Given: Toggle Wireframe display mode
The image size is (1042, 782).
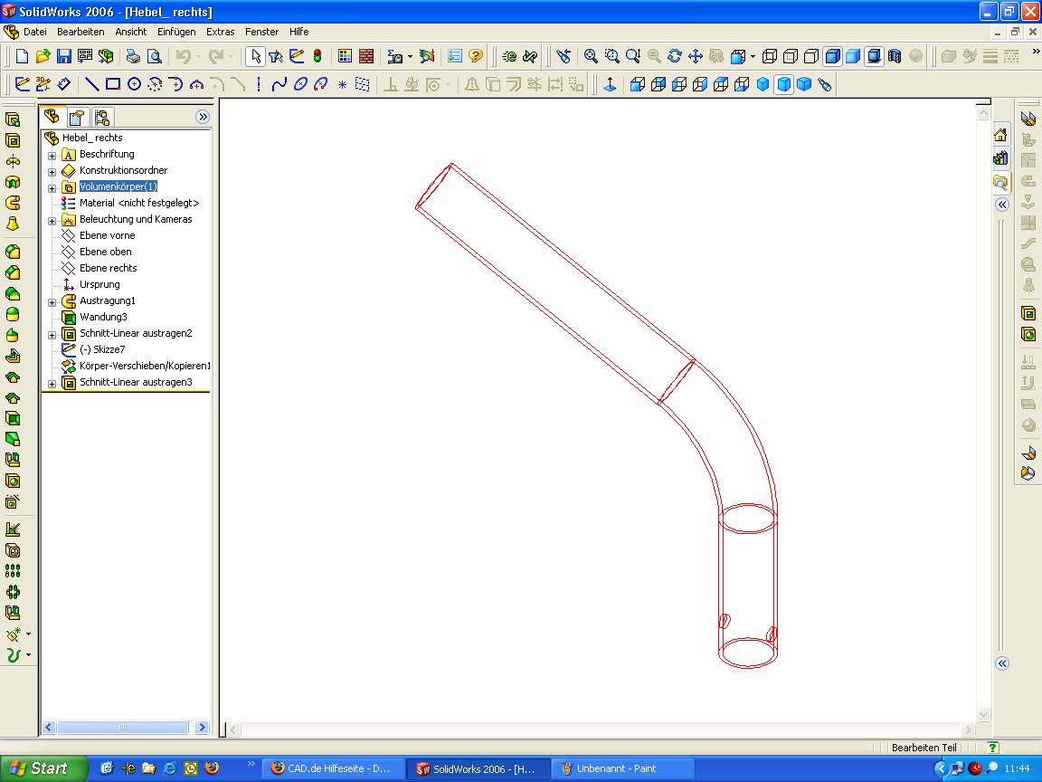Looking at the screenshot, I should point(770,56).
